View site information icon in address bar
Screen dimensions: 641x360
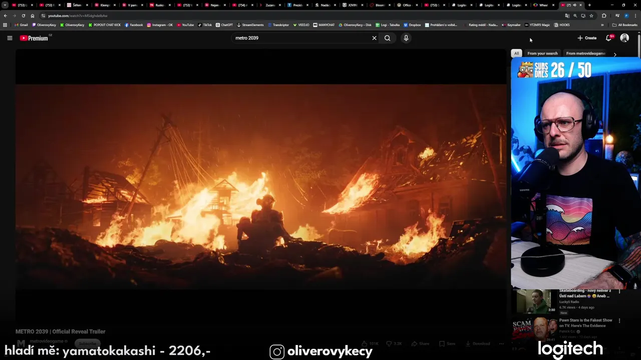43,15
